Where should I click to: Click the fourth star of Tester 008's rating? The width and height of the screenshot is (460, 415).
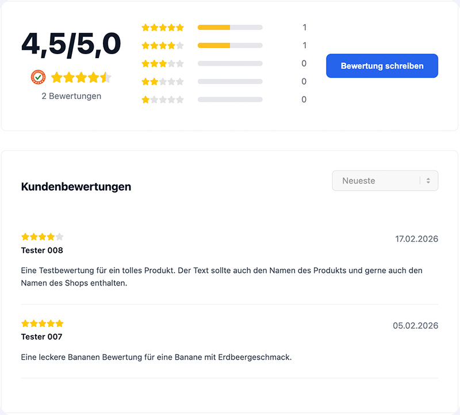(52, 237)
